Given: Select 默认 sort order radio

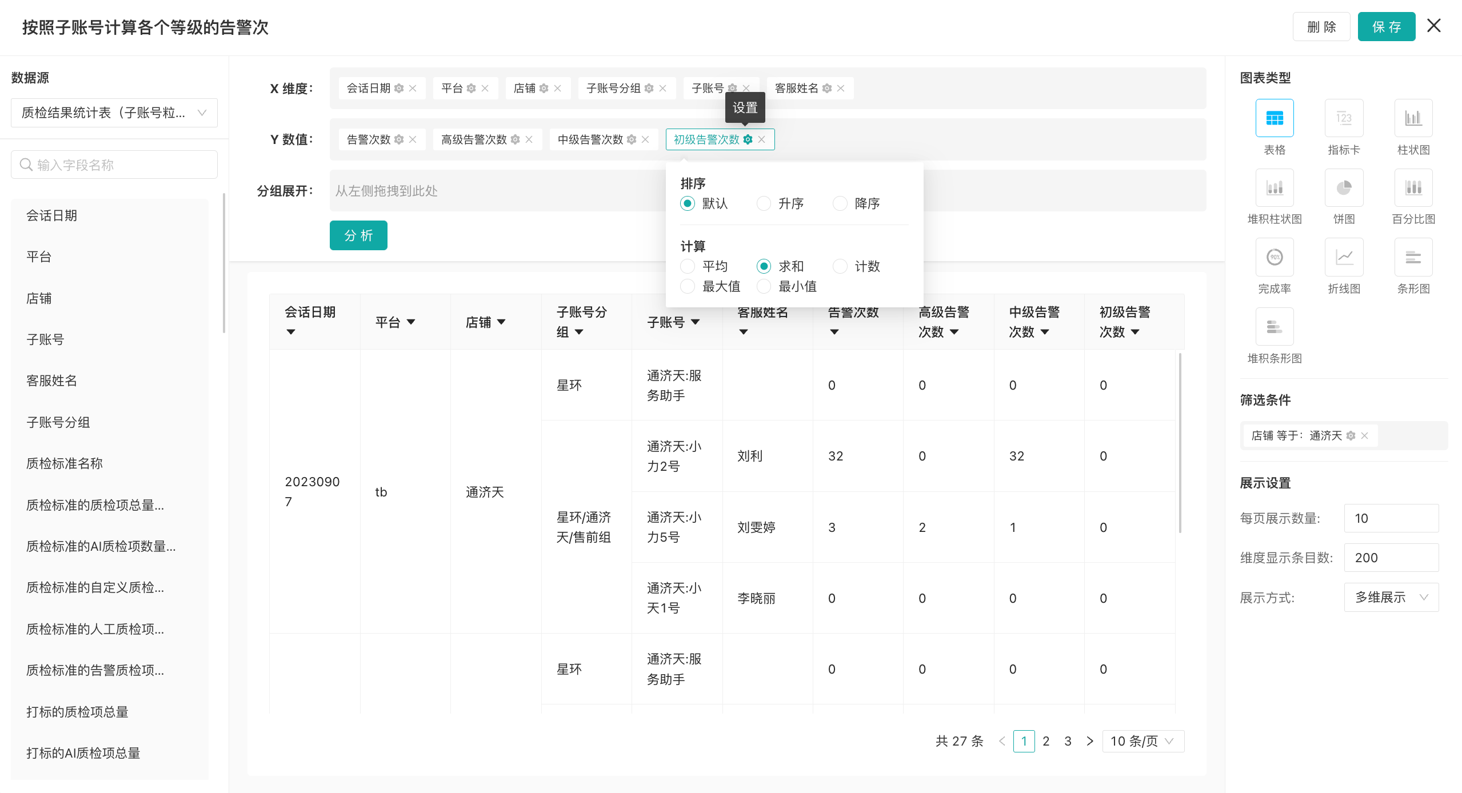Looking at the screenshot, I should point(688,203).
